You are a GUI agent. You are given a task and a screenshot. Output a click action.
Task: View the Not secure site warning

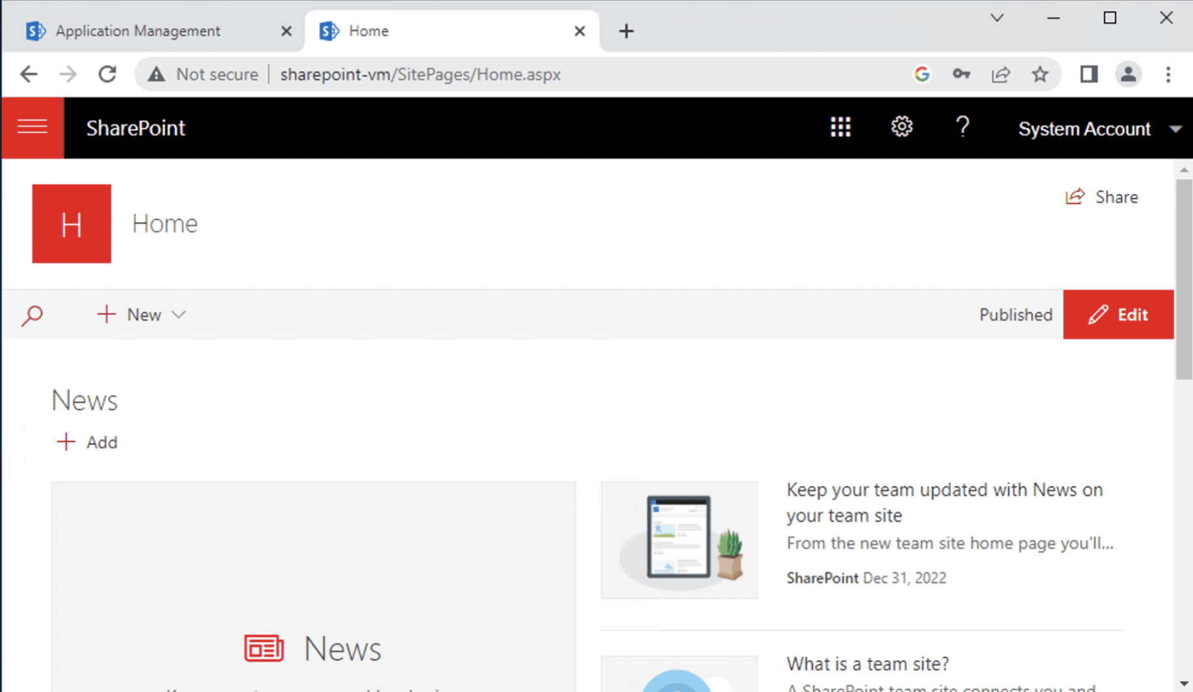pos(203,75)
